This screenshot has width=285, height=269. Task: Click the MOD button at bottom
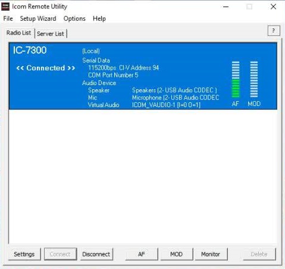tap(177, 254)
